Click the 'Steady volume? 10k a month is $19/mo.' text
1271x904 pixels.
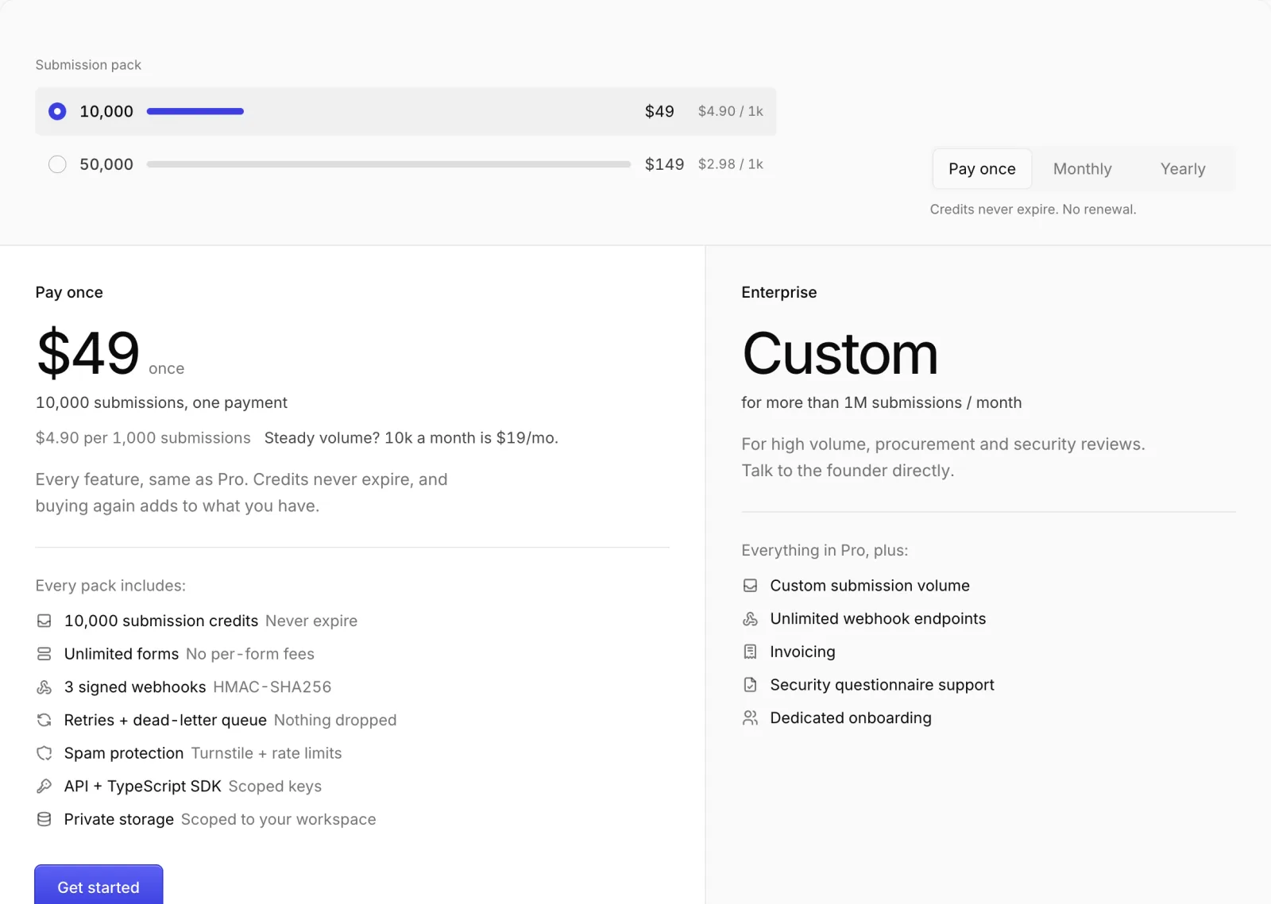pyautogui.click(x=411, y=438)
